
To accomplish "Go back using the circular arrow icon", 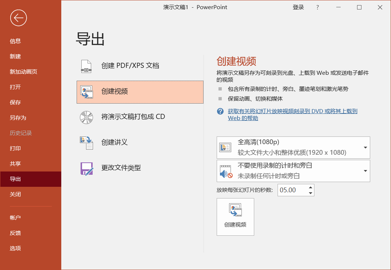I will [x=19, y=18].
